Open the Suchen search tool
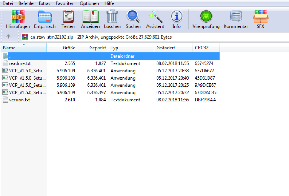 (133, 19)
